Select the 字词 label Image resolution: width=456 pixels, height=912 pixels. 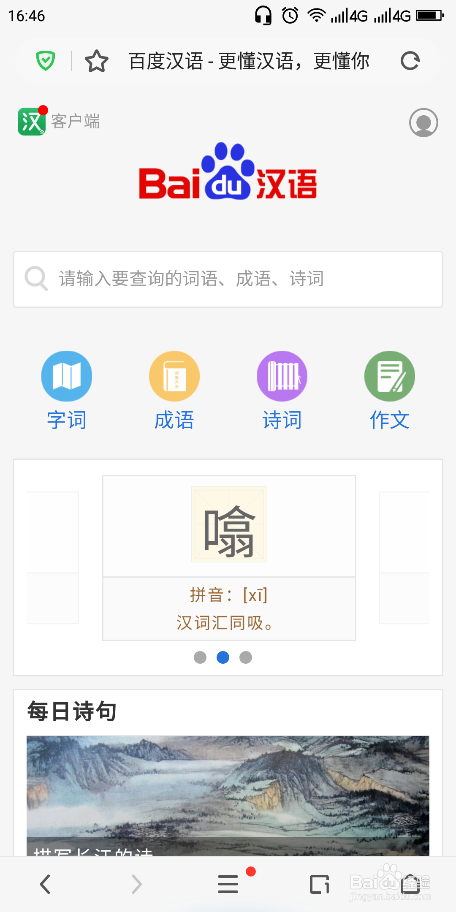67,420
